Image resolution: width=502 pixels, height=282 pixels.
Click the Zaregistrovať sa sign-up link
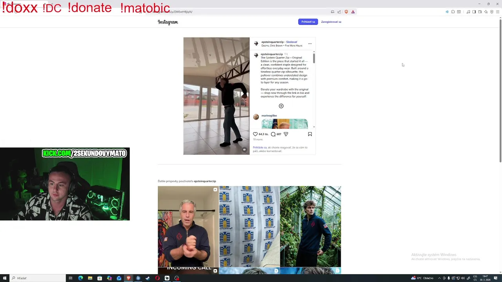pyautogui.click(x=331, y=22)
